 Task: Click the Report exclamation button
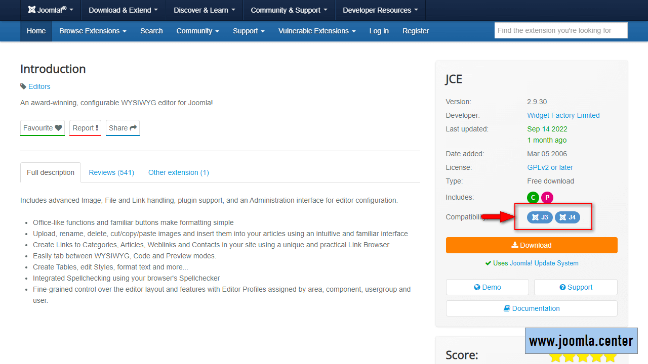[85, 128]
